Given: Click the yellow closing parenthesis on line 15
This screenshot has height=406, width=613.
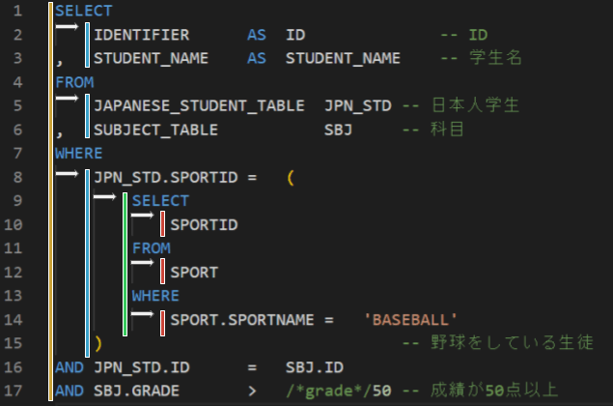Looking at the screenshot, I should pyautogui.click(x=98, y=344).
